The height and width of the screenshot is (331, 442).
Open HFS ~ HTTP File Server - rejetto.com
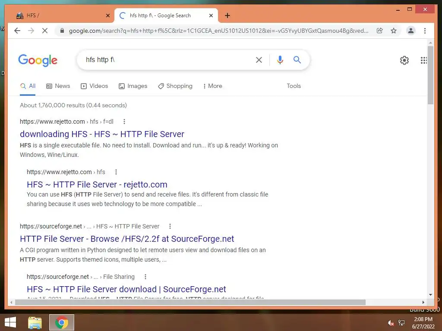[x=97, y=184]
